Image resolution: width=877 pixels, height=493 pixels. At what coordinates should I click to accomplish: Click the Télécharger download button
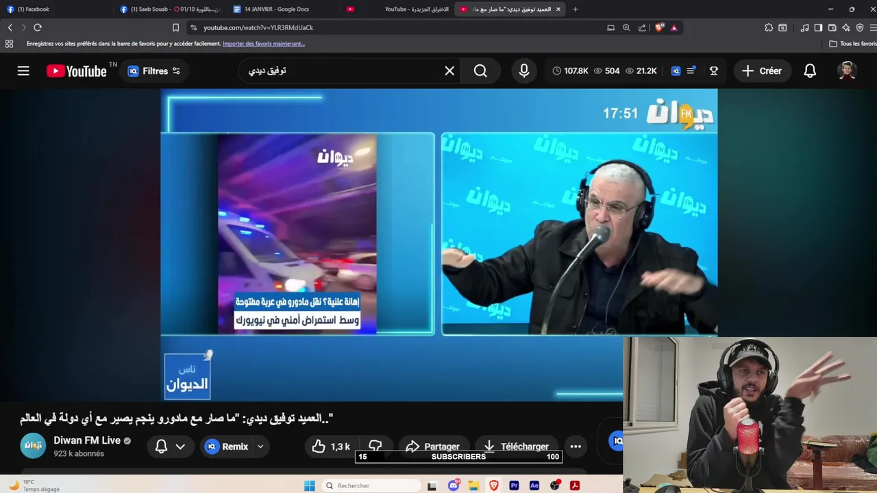[517, 446]
